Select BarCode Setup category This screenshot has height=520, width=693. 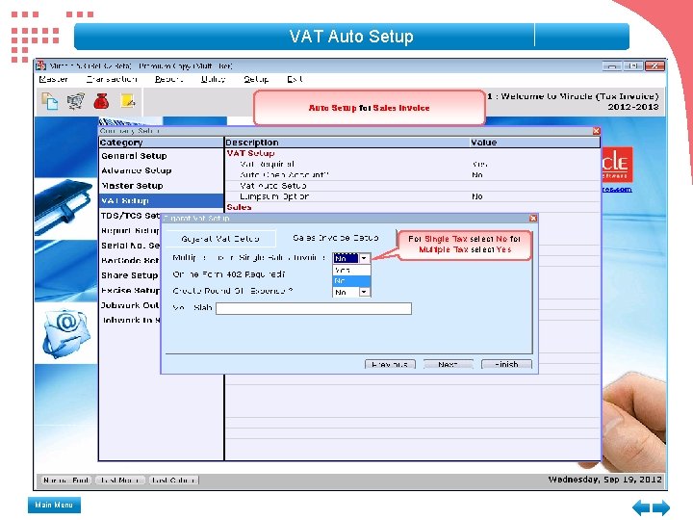click(x=130, y=261)
